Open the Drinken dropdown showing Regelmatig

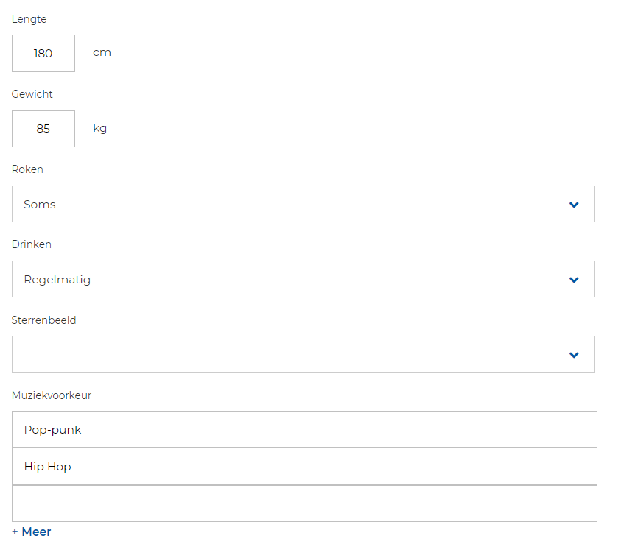(303, 279)
